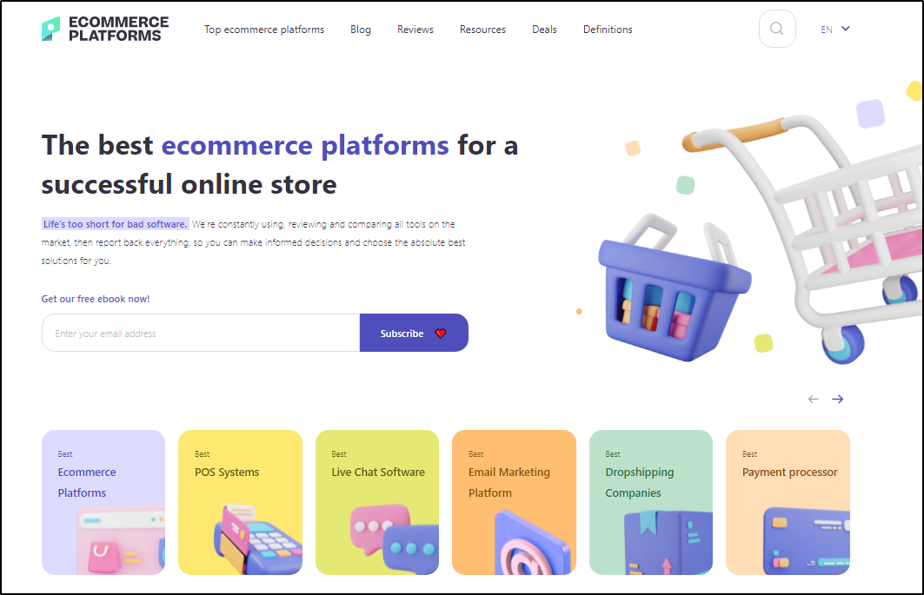Click the credit card illustration
924x595 pixels.
806,541
